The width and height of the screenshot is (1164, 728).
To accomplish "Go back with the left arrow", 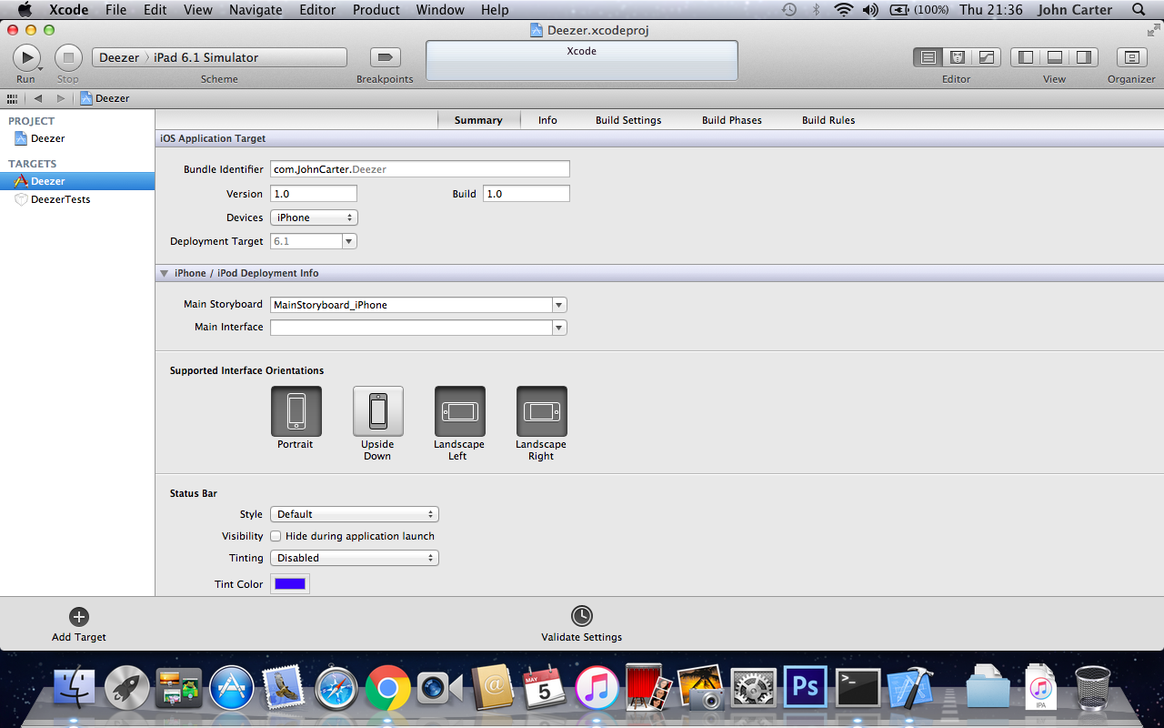I will (38, 98).
